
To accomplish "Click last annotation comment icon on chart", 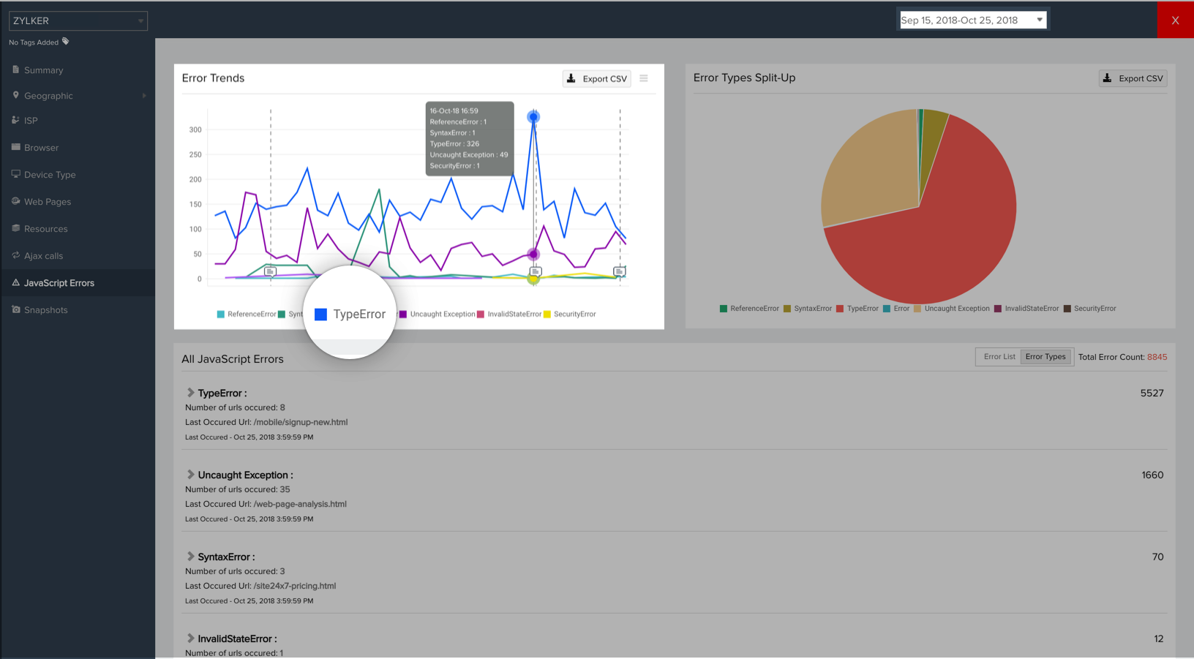I will click(619, 271).
